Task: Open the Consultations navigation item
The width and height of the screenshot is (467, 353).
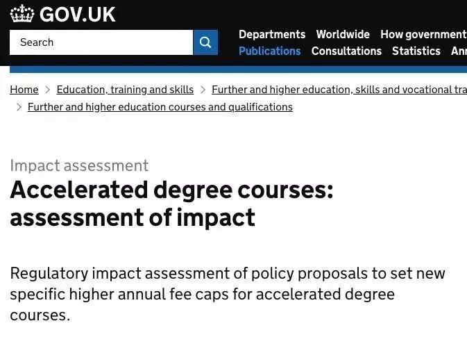Action: click(346, 51)
